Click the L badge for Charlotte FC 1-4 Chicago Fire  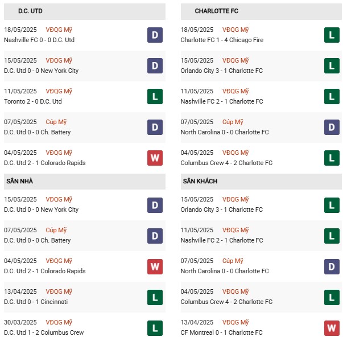[332, 35]
